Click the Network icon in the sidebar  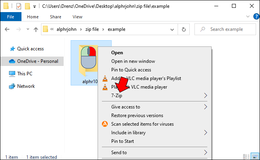12,86
